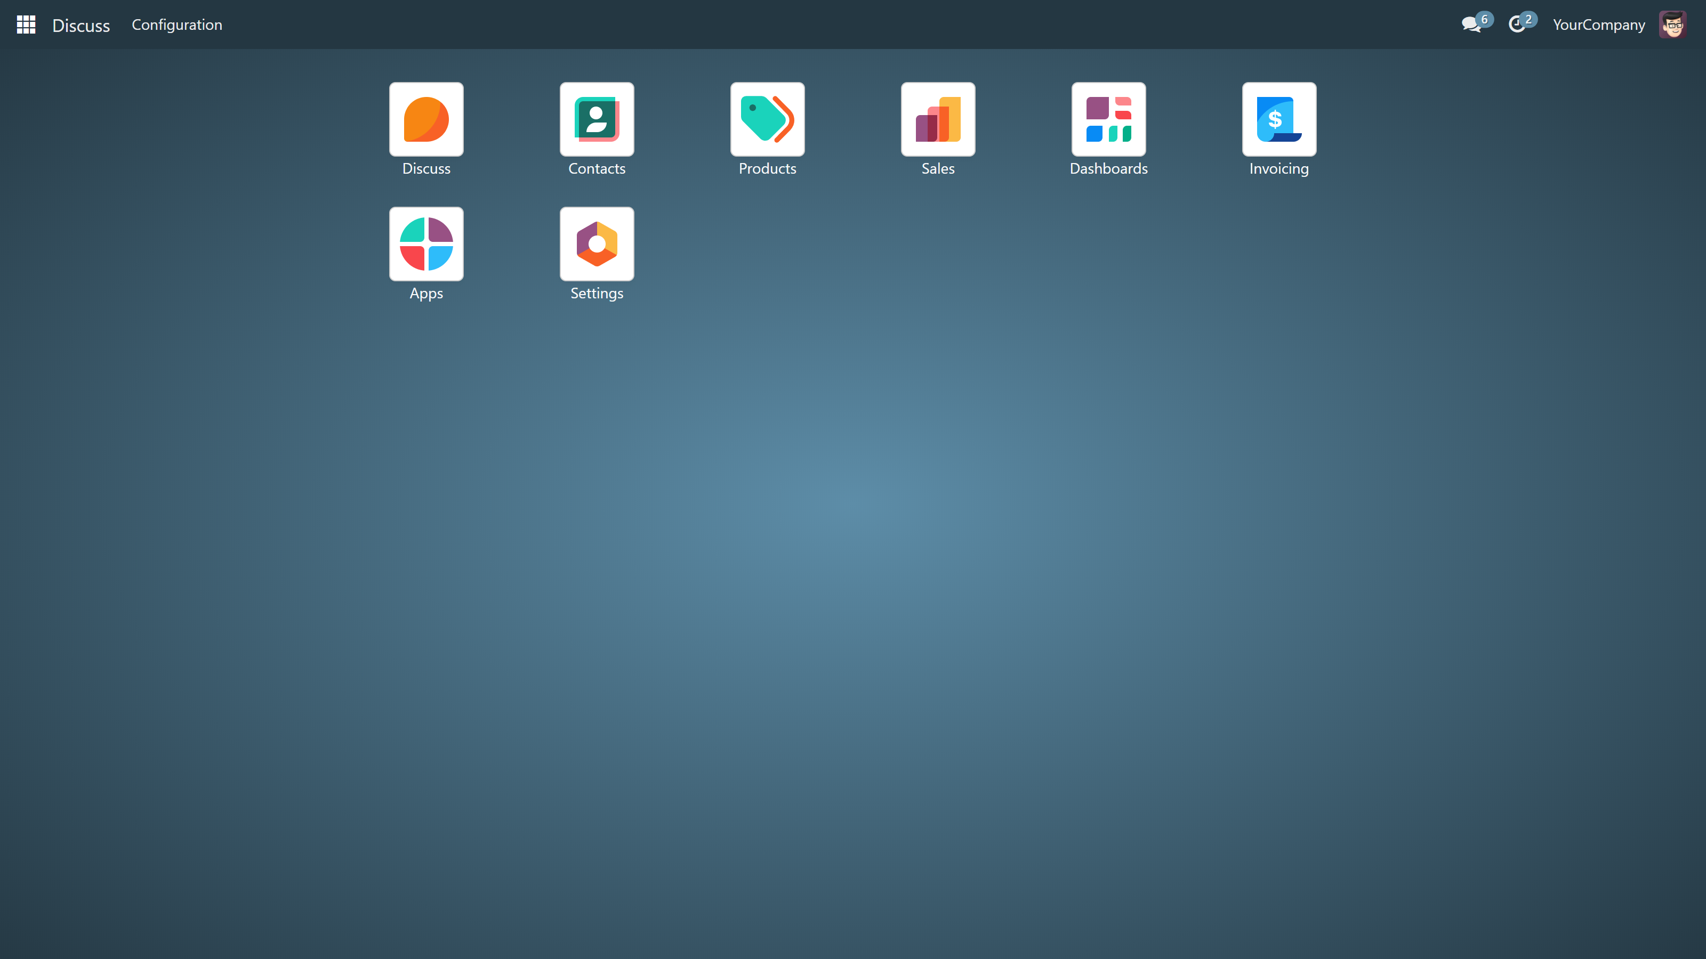Screen dimensions: 1706x959
Task: Open the activities clock icon
Action: (1516, 25)
